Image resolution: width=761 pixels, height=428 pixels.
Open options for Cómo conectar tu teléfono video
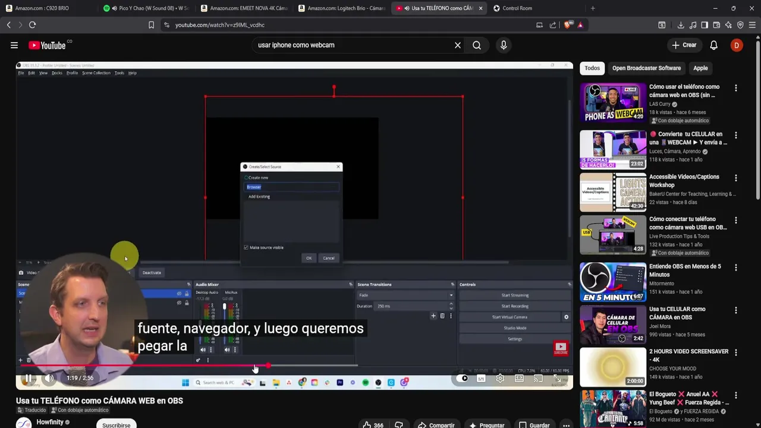736,220
